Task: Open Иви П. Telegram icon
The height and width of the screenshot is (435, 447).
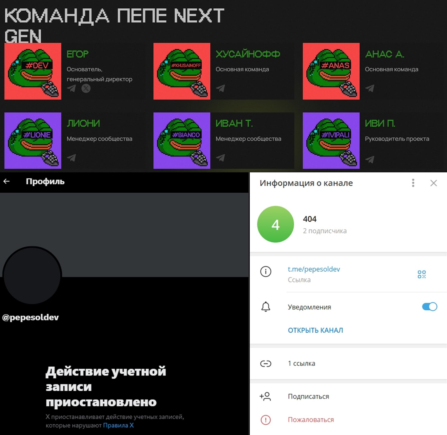Action: tap(370, 159)
